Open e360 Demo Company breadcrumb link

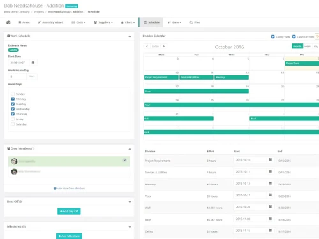click(17, 12)
